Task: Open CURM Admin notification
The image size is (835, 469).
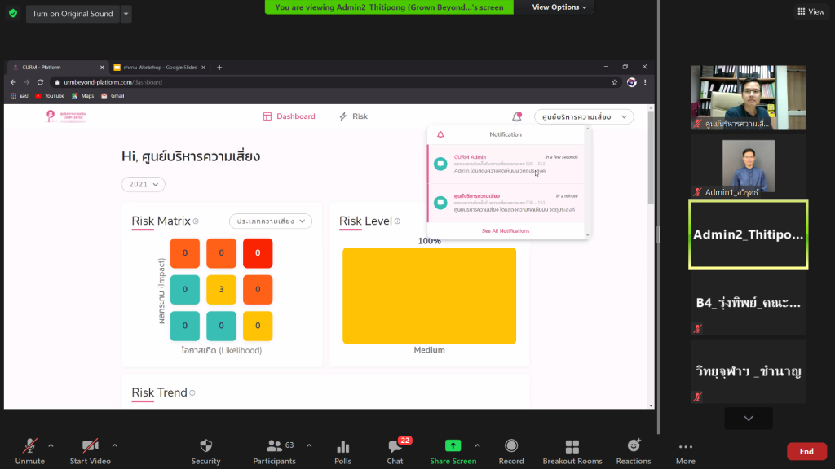Action: (x=506, y=164)
